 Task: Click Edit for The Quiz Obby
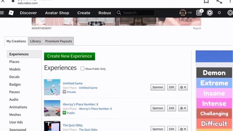pyautogui.click(x=171, y=128)
